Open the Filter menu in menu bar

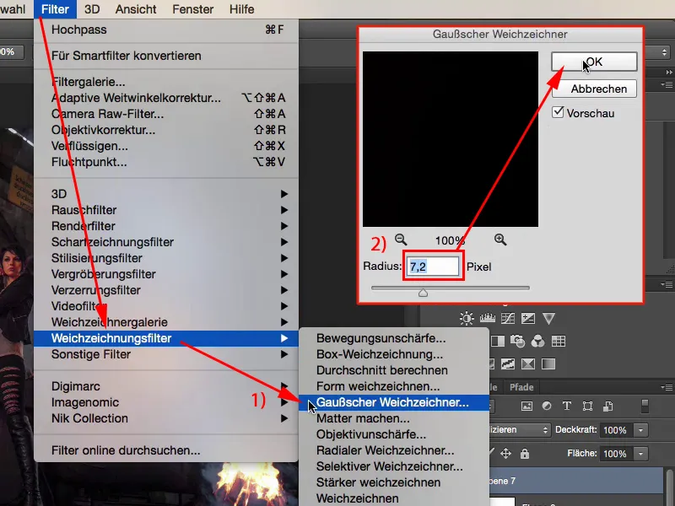pos(55,9)
